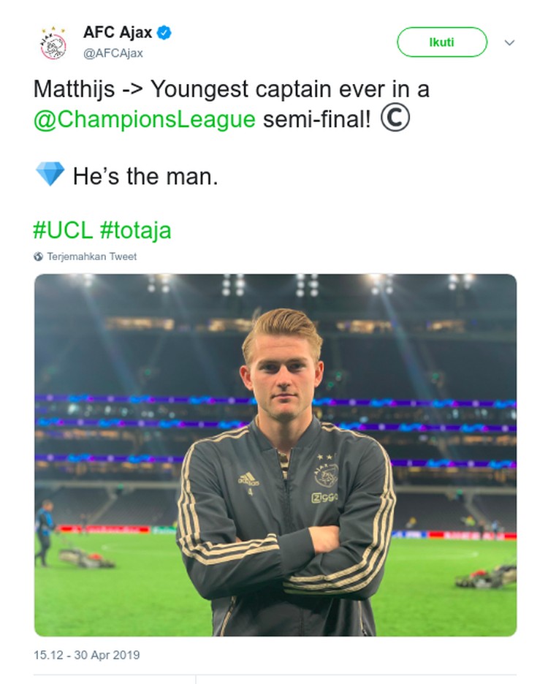
Task: Click the 15.12 - 30 Apr 2019 timestamp
Action: 87,655
